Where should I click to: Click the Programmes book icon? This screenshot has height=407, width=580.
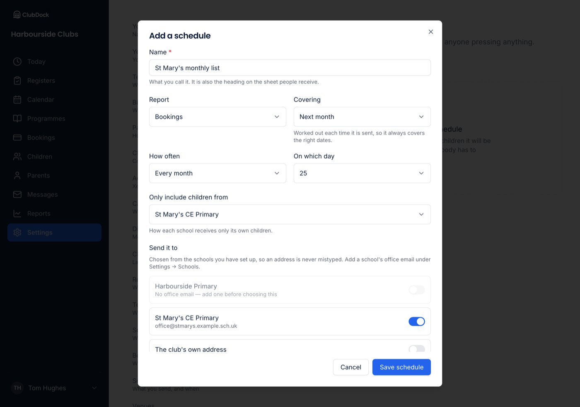tap(17, 119)
